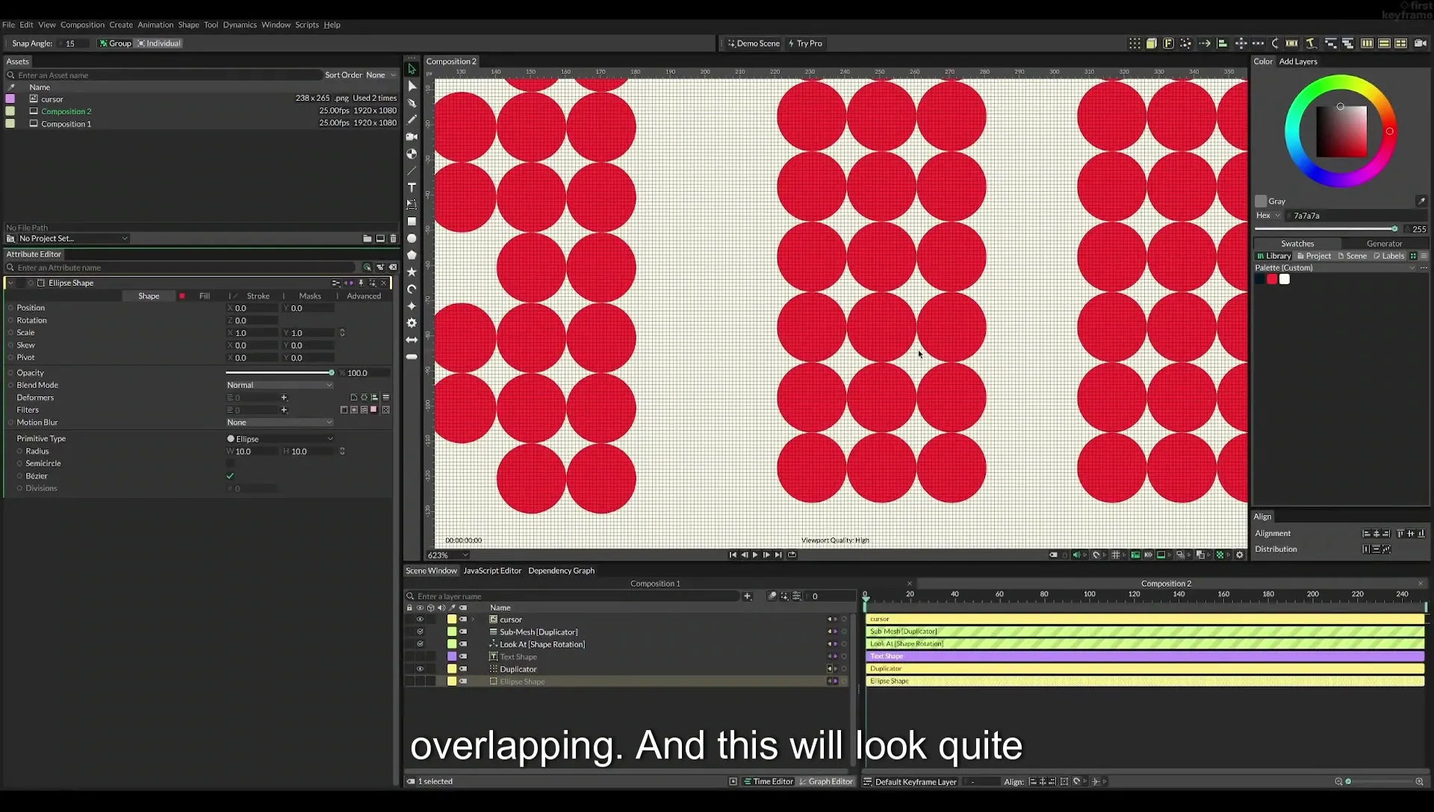This screenshot has width=1434, height=812.
Task: Toggle visibility of Duplicator layer
Action: coord(420,669)
